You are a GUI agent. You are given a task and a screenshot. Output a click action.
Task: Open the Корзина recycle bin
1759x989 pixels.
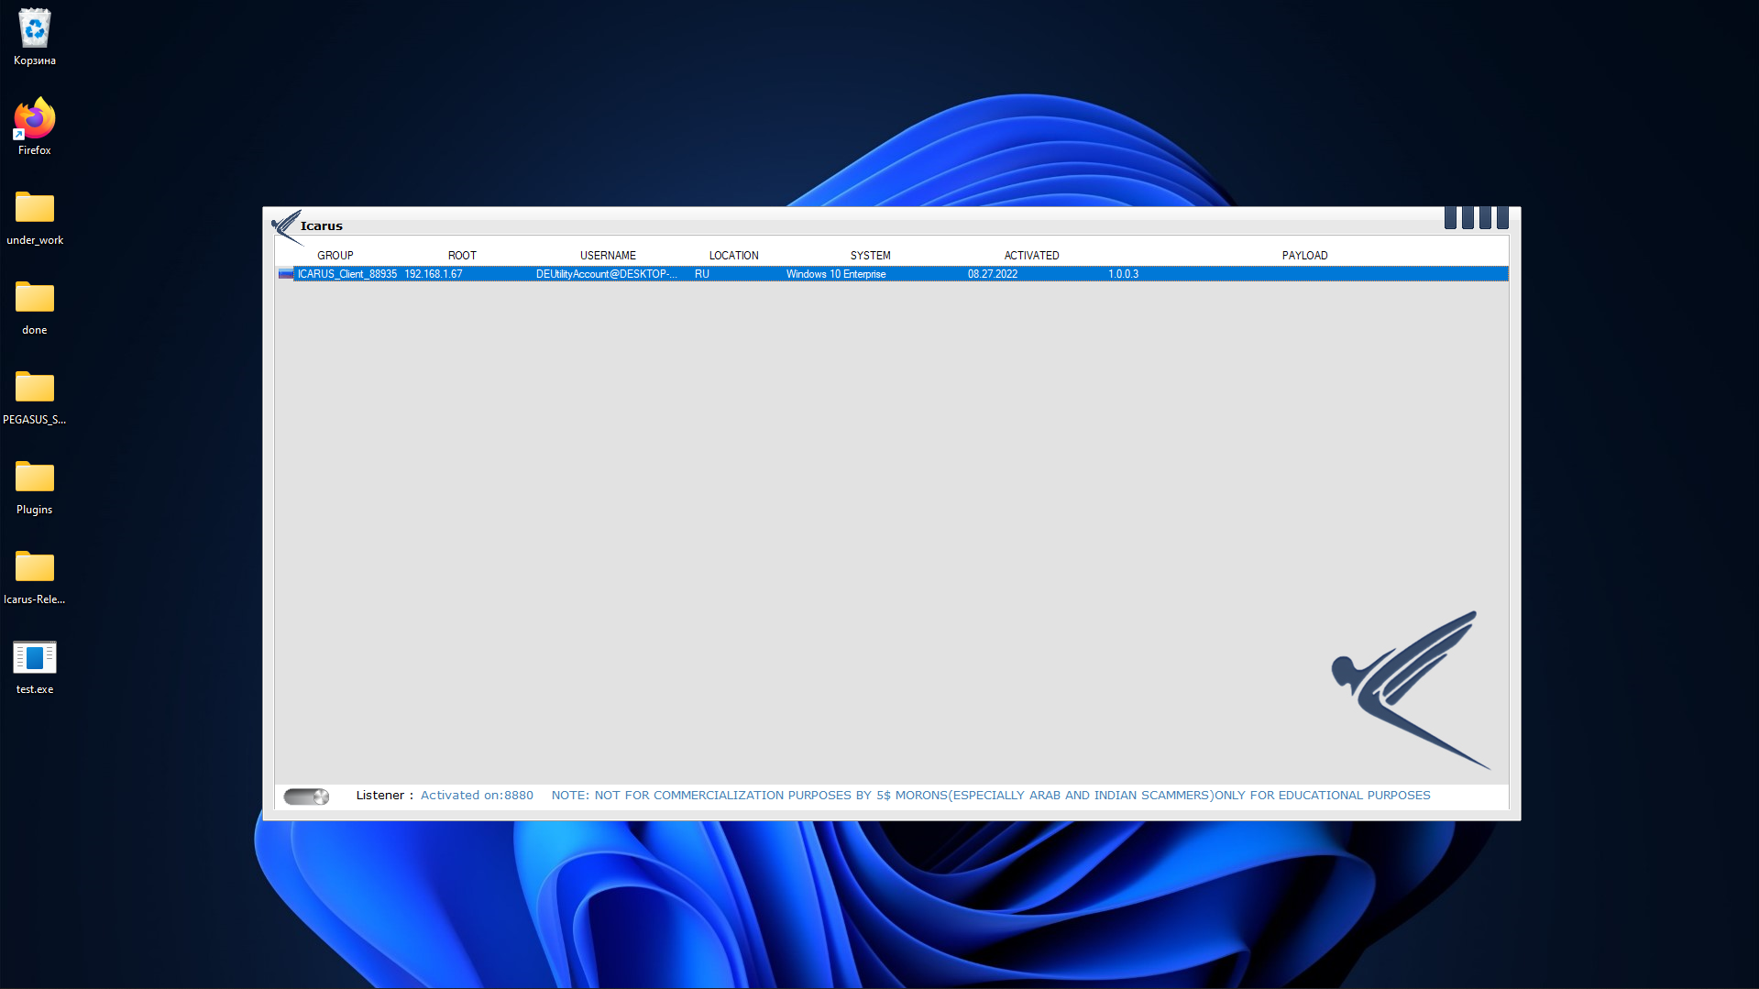34,28
